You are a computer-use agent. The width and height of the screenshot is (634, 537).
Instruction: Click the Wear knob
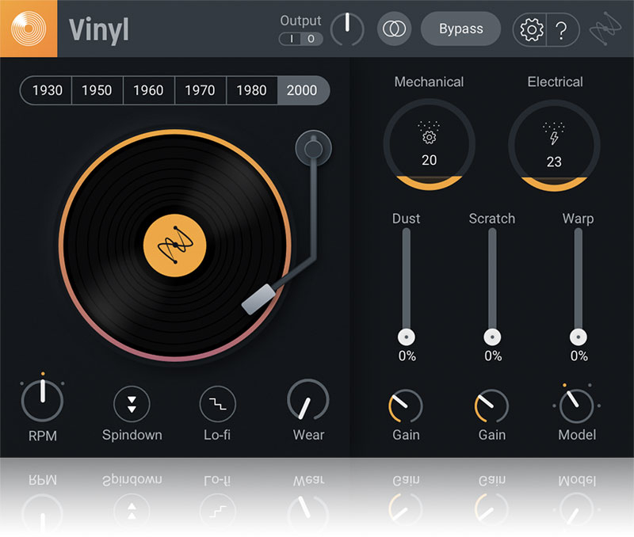[307, 402]
